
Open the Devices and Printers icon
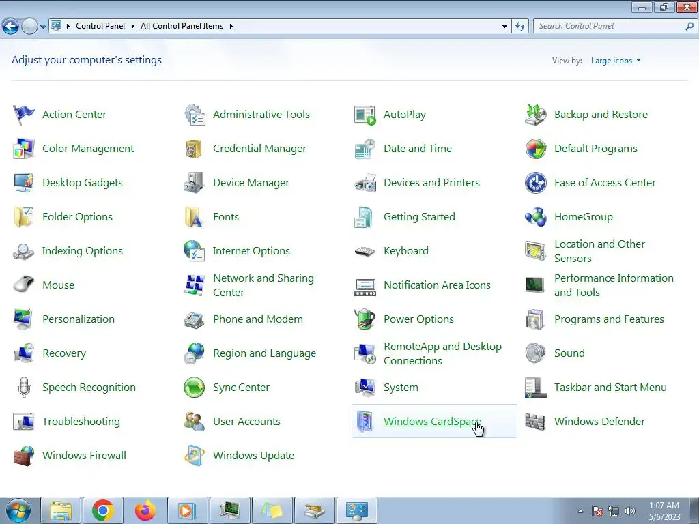pos(365,183)
